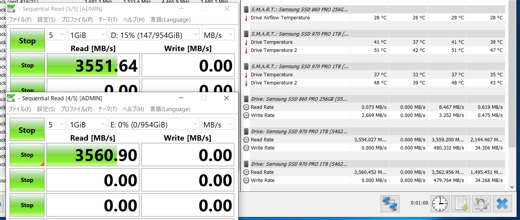Close sensors with the blue X icon

click(x=502, y=204)
